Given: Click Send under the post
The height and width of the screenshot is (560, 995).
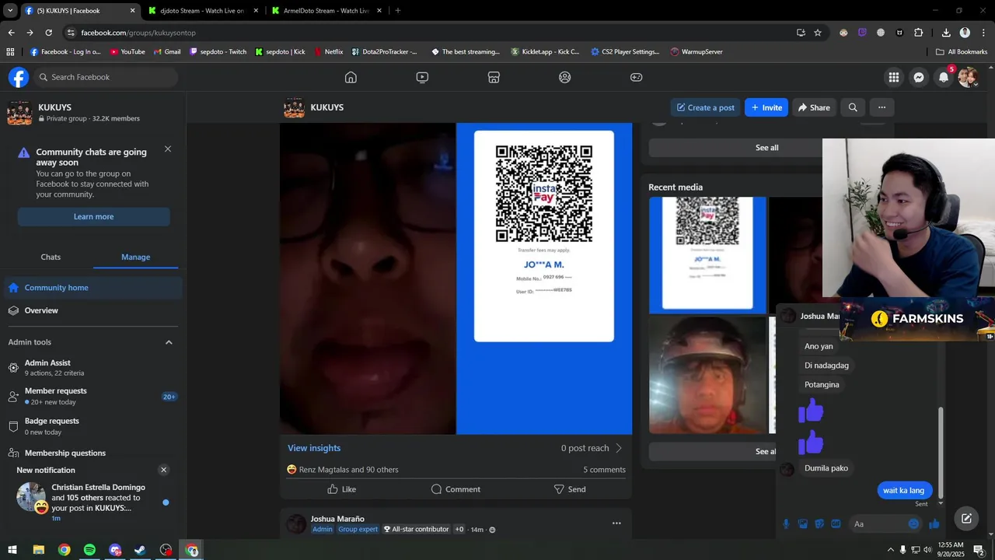Looking at the screenshot, I should pyautogui.click(x=570, y=489).
